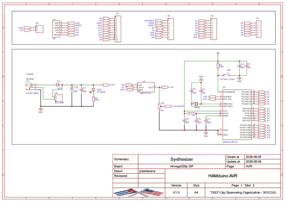
Task: Select the "V1.0" version cell
Action: 176,192
